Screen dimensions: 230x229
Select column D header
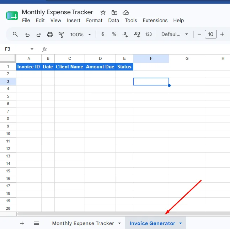(100, 58)
